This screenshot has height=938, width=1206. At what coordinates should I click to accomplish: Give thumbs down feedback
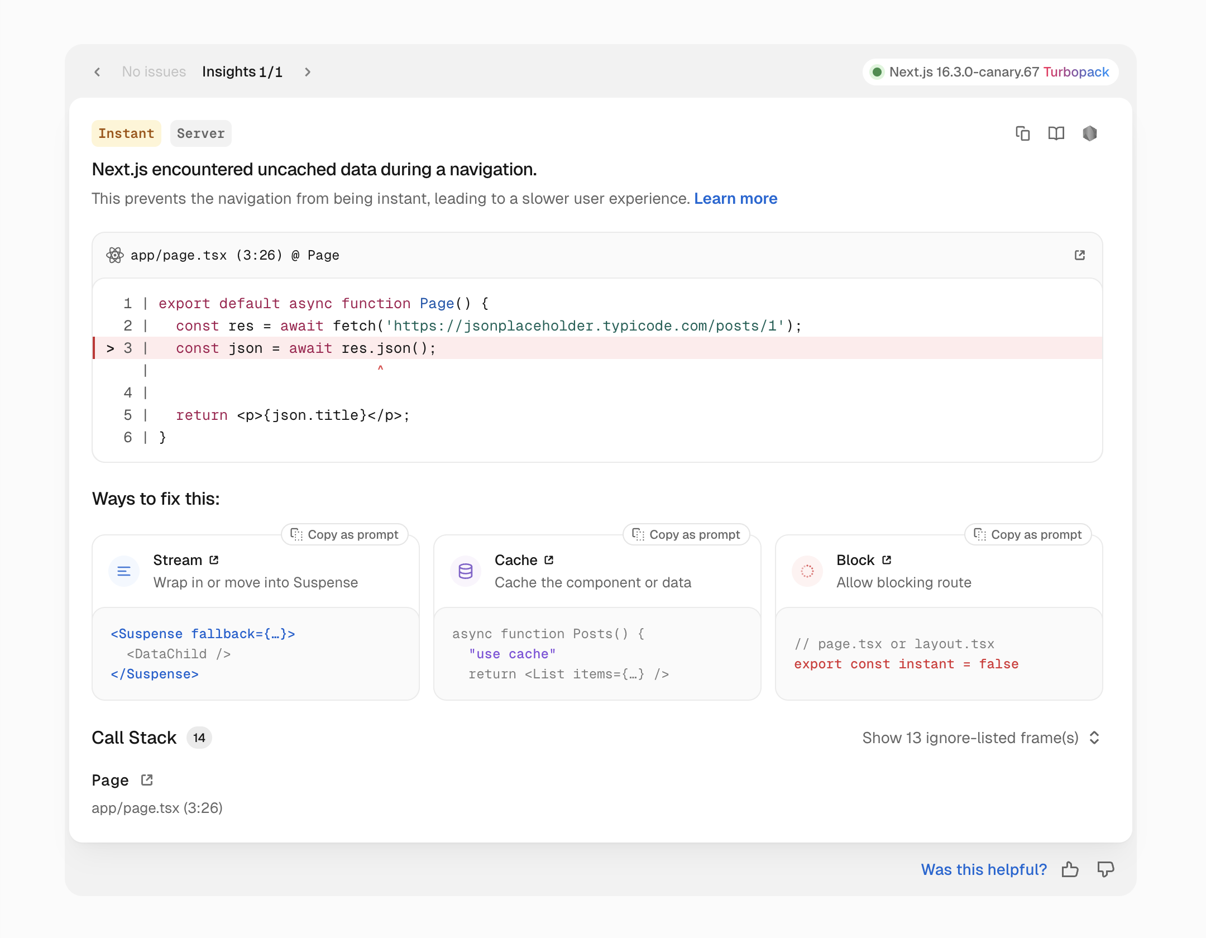pyautogui.click(x=1105, y=869)
